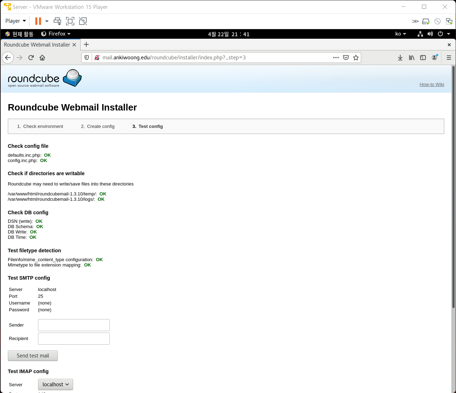
Task: Click the insecure connection padlock icon
Action: [x=96, y=58]
